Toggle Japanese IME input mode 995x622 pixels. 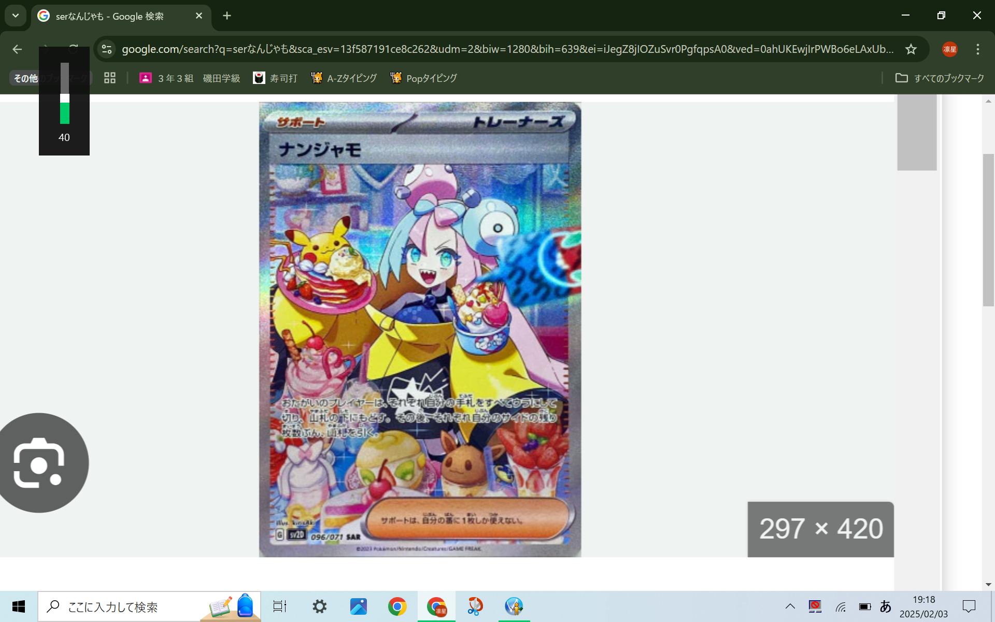886,606
